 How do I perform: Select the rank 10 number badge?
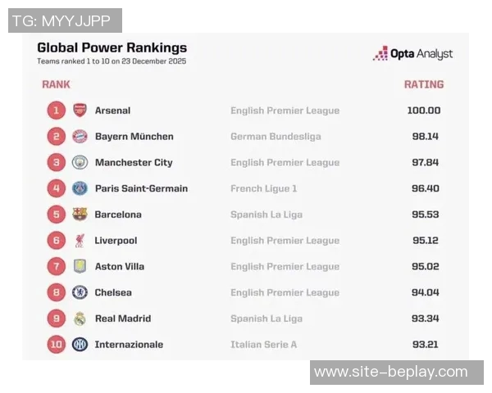56,345
